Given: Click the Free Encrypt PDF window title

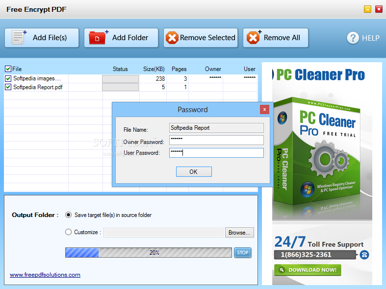Looking at the screenshot, I should pyautogui.click(x=36, y=9).
